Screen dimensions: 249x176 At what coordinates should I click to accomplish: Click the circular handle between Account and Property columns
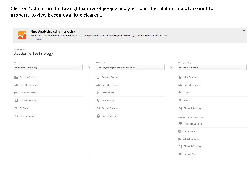89,67
